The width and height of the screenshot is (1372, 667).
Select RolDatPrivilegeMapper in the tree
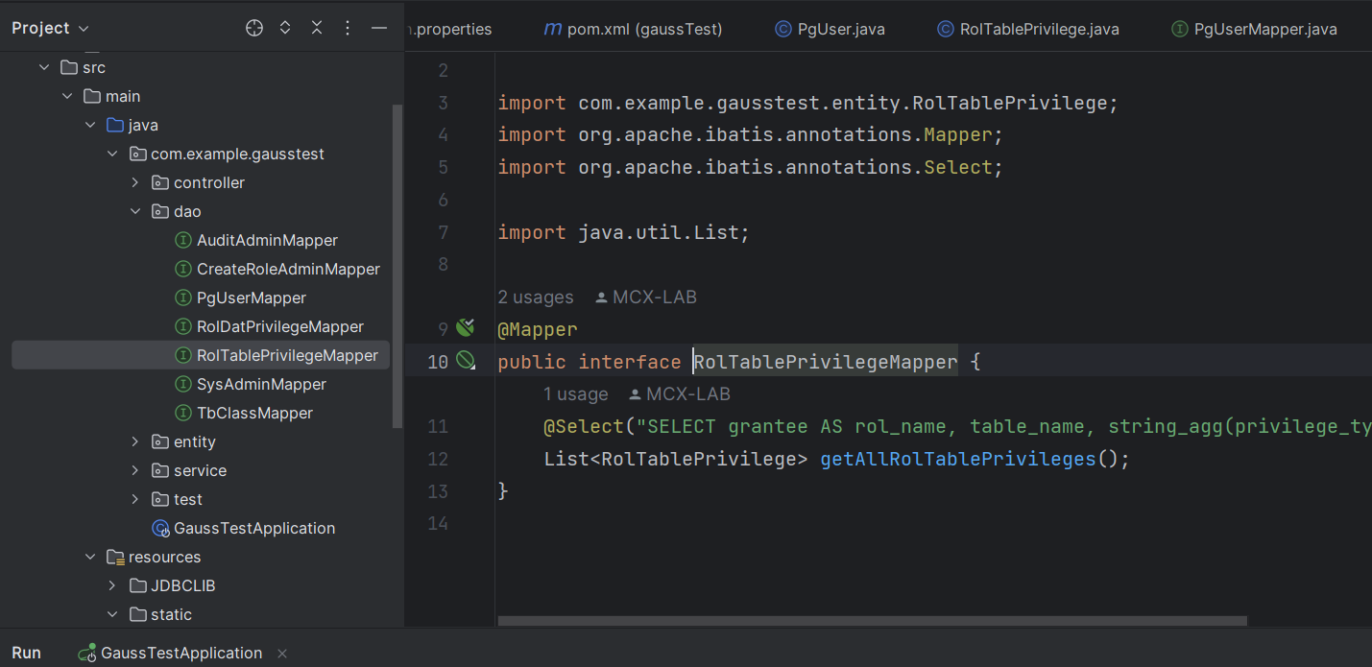(x=280, y=326)
